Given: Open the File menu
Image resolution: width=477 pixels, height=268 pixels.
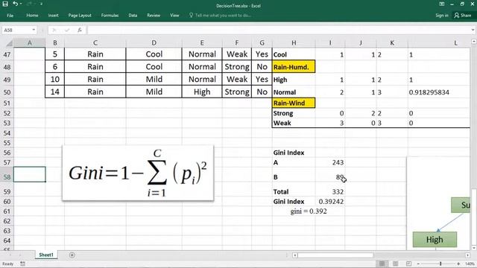Looking at the screenshot, I should coord(10,15).
